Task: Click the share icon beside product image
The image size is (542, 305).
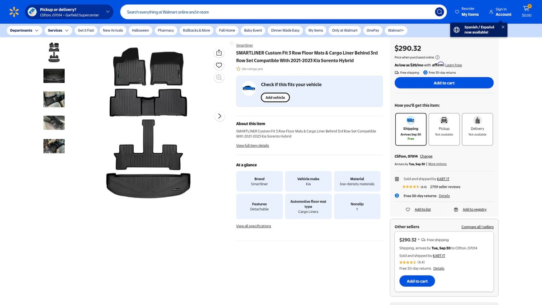Action: (x=219, y=53)
